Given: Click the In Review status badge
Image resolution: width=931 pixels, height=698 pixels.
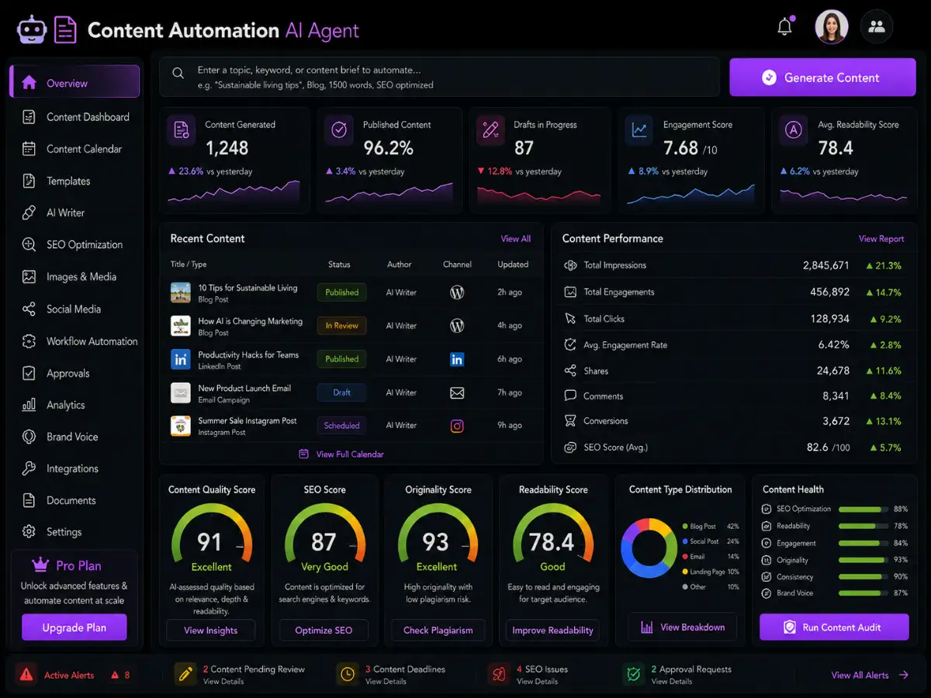Looking at the screenshot, I should pyautogui.click(x=341, y=326).
